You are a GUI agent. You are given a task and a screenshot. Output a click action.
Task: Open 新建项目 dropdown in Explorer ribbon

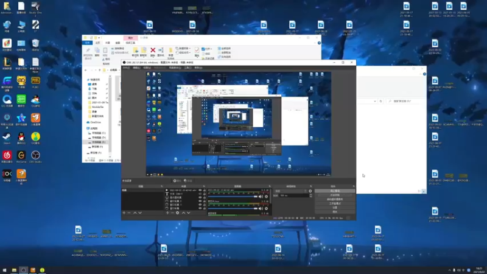tap(183, 49)
